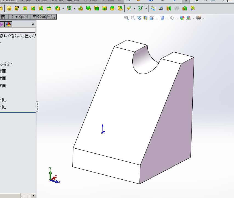Viewport: 234px width, 198px height.
Task: Select the Rib feature tool
Action: [81, 8]
